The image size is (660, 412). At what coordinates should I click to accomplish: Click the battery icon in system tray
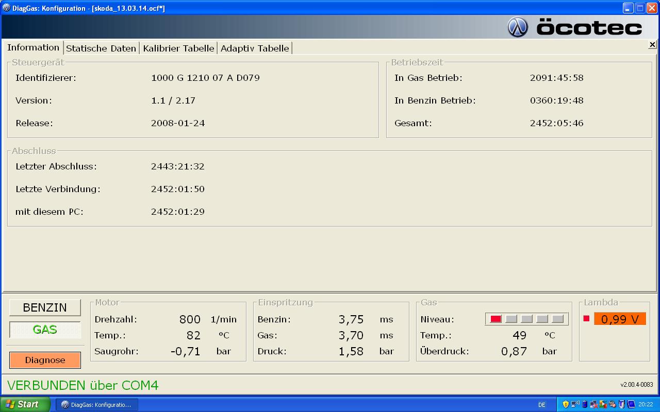pos(584,405)
